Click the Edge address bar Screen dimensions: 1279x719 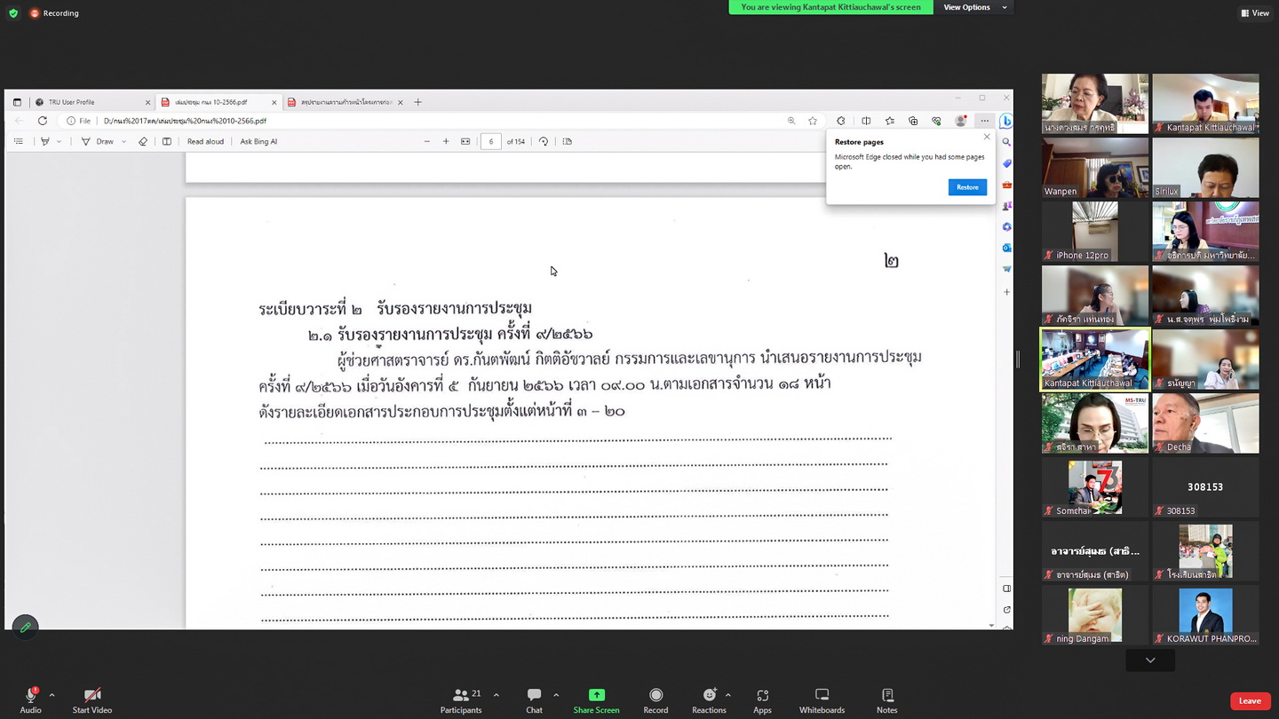pyautogui.click(x=426, y=121)
